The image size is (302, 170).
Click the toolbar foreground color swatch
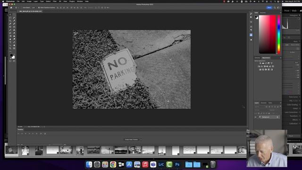(11, 55)
